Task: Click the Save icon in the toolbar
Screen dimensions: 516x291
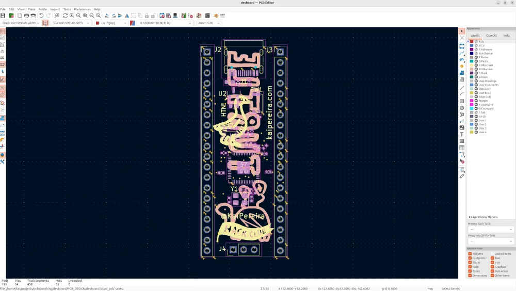Action: (3, 16)
